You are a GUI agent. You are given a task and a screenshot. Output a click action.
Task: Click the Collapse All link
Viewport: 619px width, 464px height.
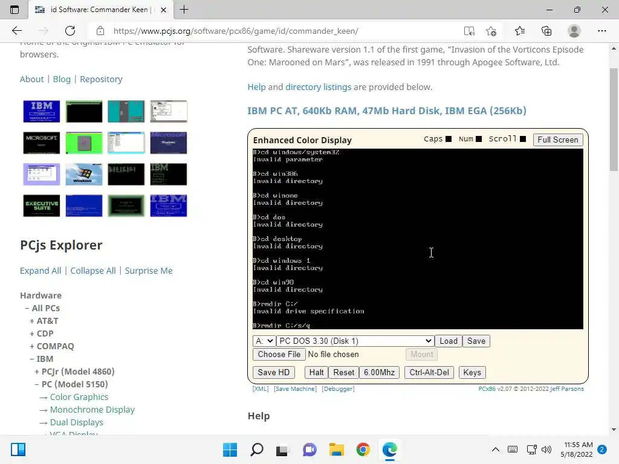(93, 271)
